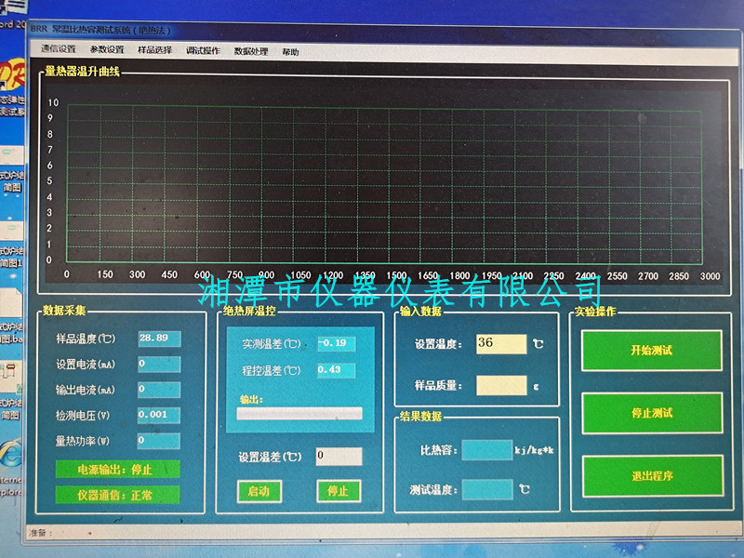The image size is (744, 558).
Task: Click the 退出程序 button
Action: pyautogui.click(x=651, y=475)
